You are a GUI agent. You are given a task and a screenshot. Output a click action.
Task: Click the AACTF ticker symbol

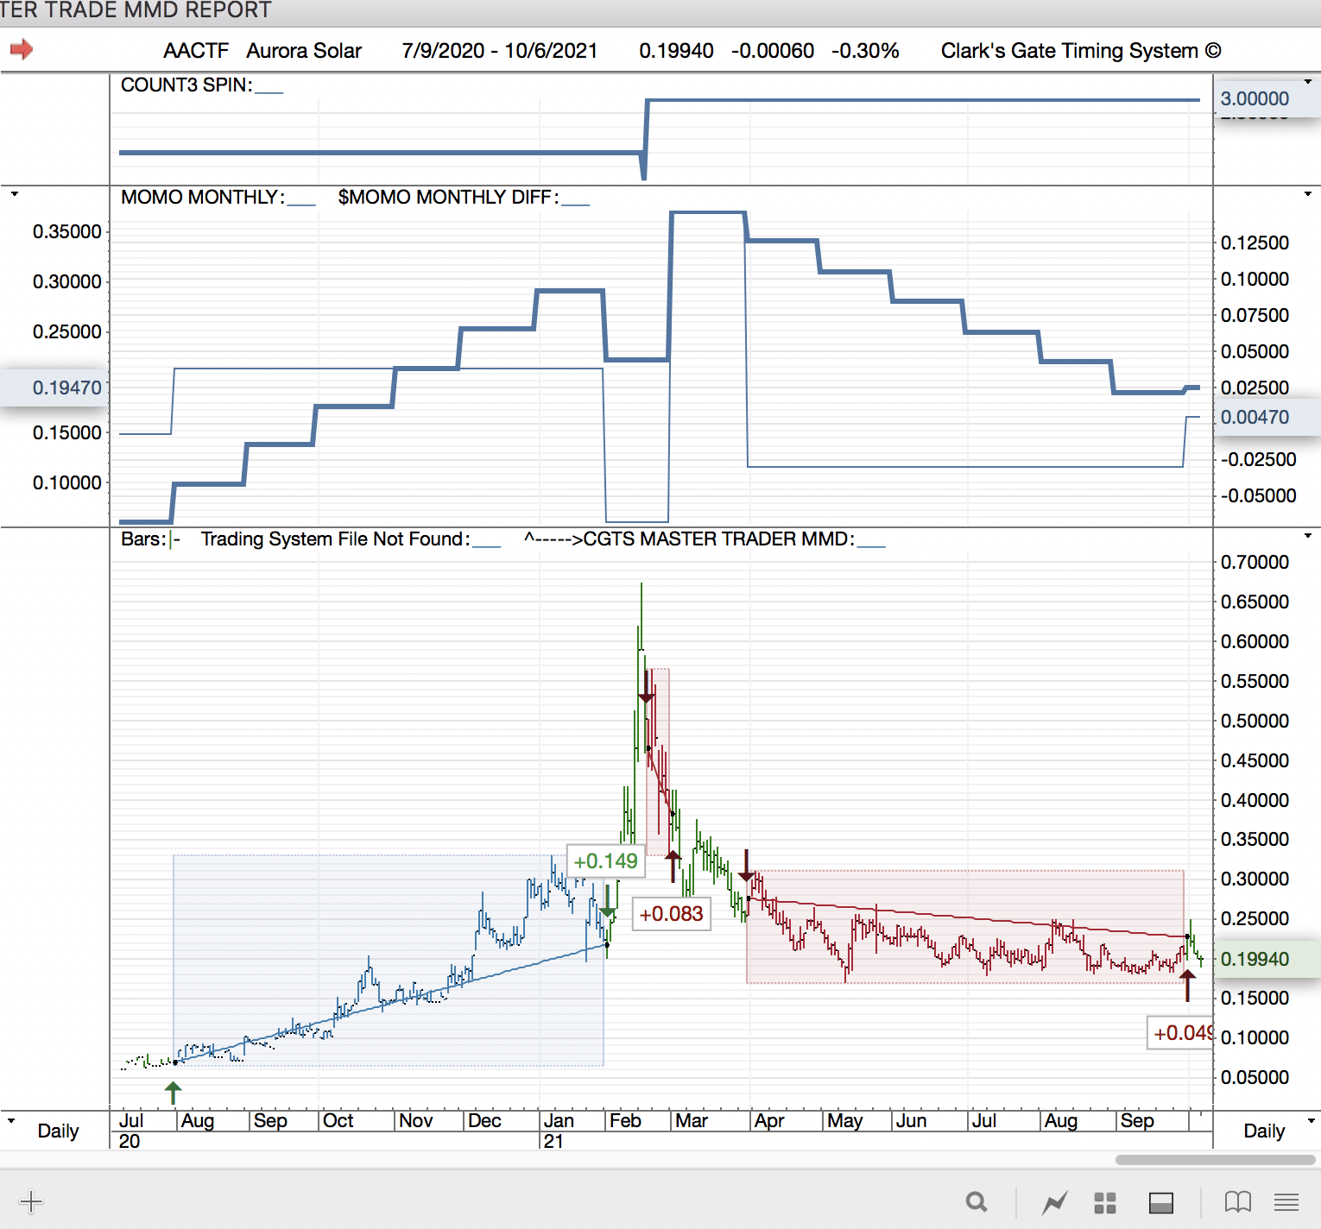click(x=196, y=51)
